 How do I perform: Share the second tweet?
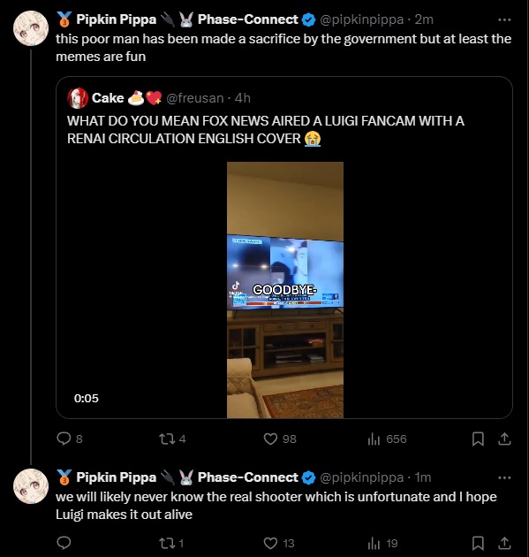504,543
